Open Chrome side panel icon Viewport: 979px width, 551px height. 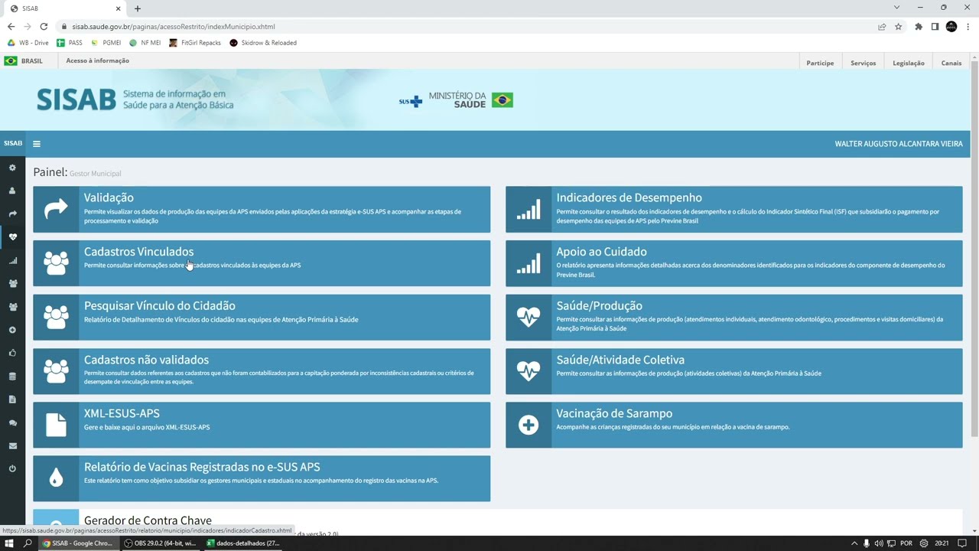click(x=935, y=26)
